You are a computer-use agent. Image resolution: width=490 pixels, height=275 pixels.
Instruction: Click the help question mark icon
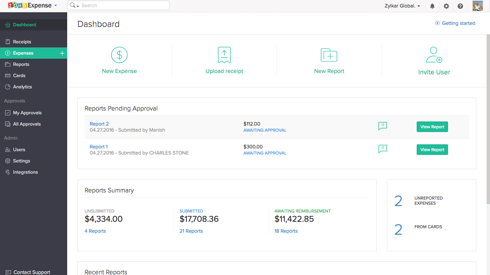[460, 6]
